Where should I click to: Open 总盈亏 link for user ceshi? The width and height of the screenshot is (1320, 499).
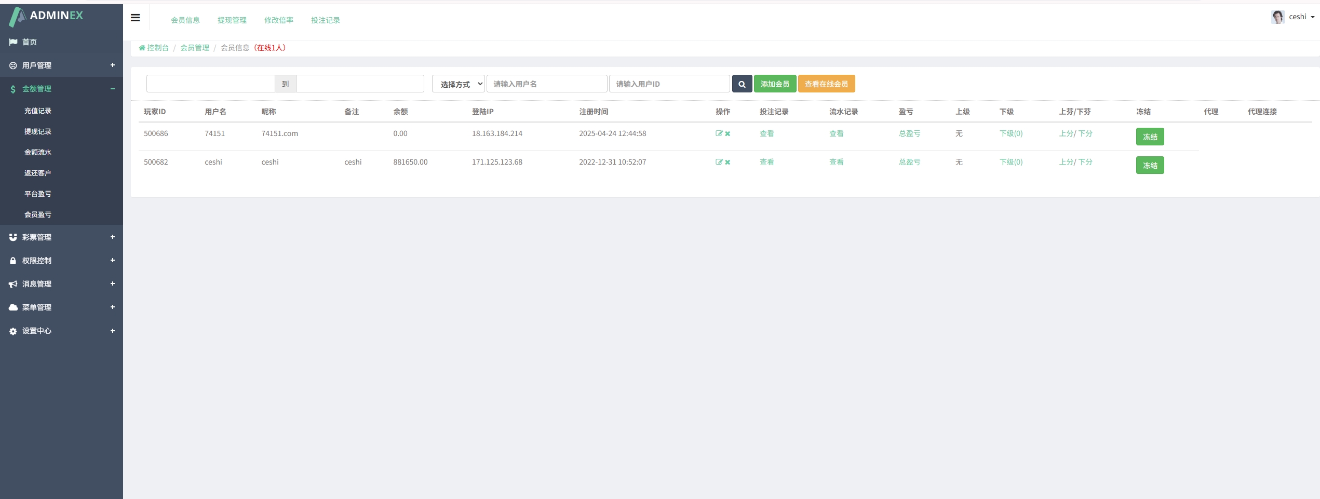click(909, 162)
